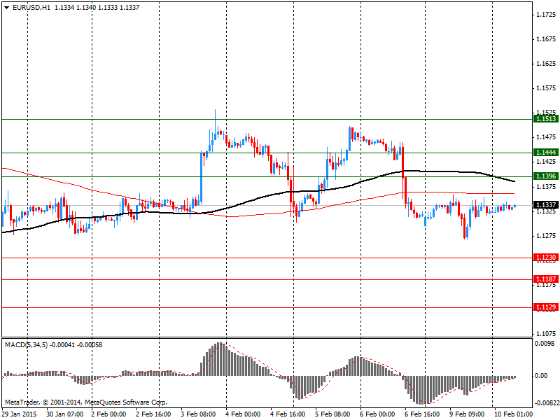This screenshot has height=420, width=560.
Task: Select the EURUSD,H1 chart title text
Action: [31, 8]
